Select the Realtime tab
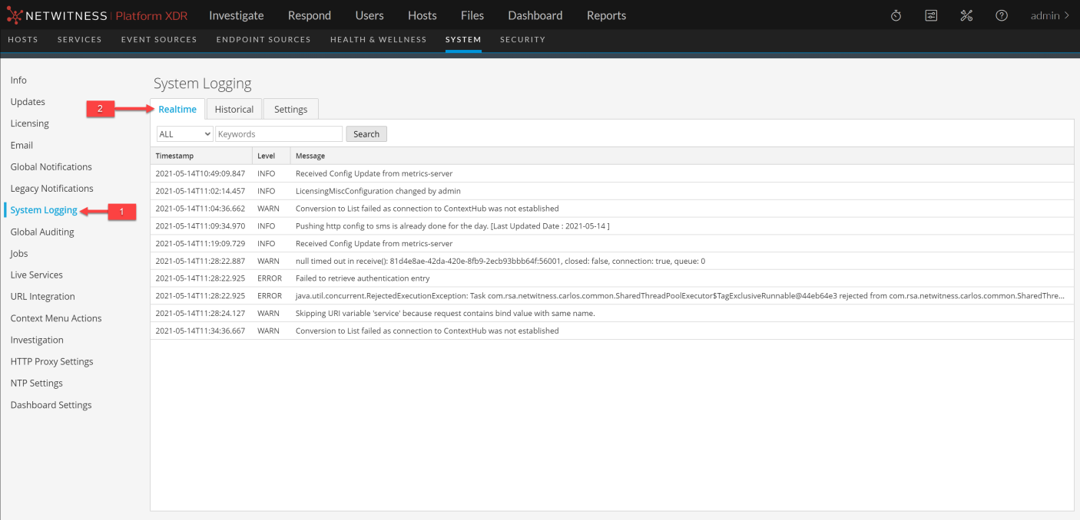Image resolution: width=1080 pixels, height=520 pixels. (177, 108)
